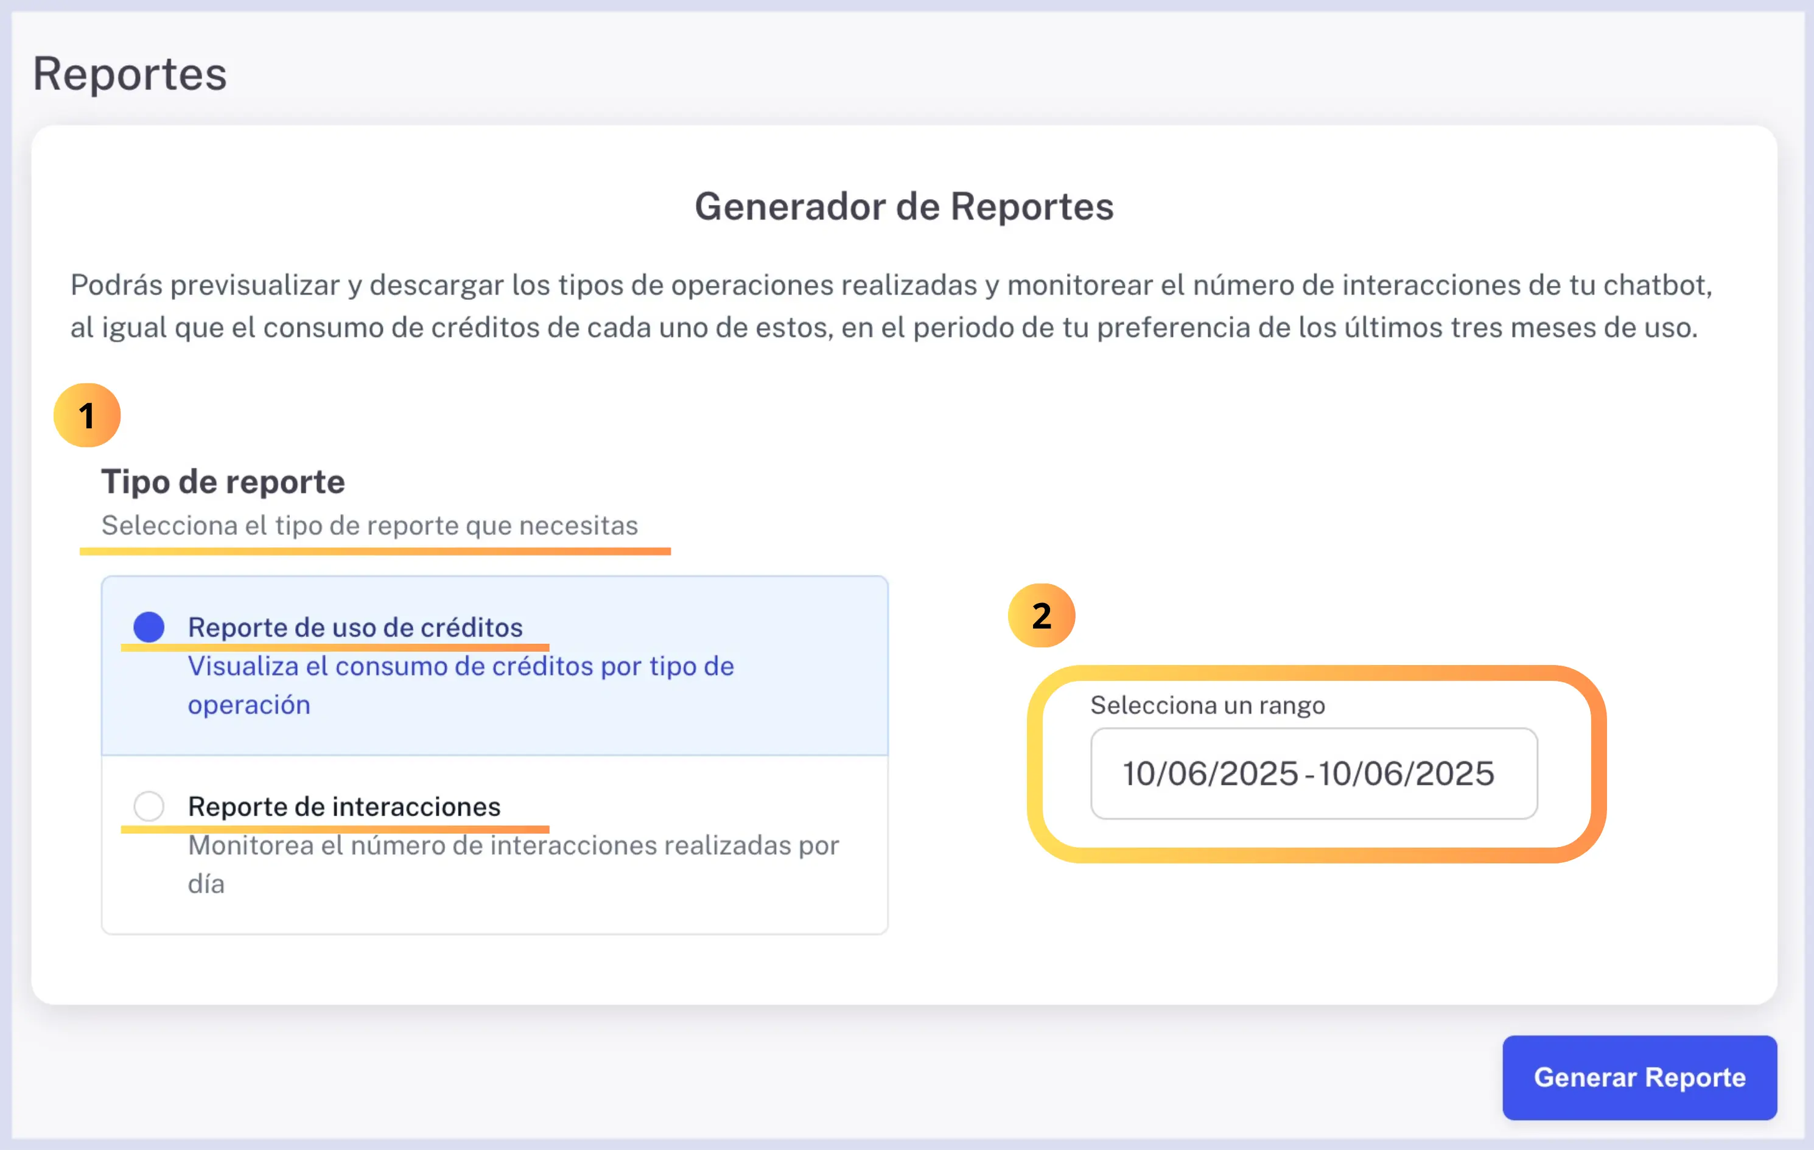Click the 'Reporte de uso de créditos' label

point(355,627)
